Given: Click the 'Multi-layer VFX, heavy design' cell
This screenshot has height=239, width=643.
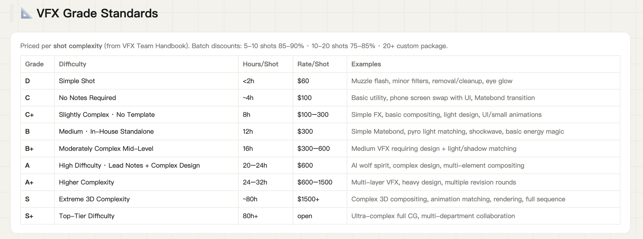Looking at the screenshot, I should click(x=483, y=182).
